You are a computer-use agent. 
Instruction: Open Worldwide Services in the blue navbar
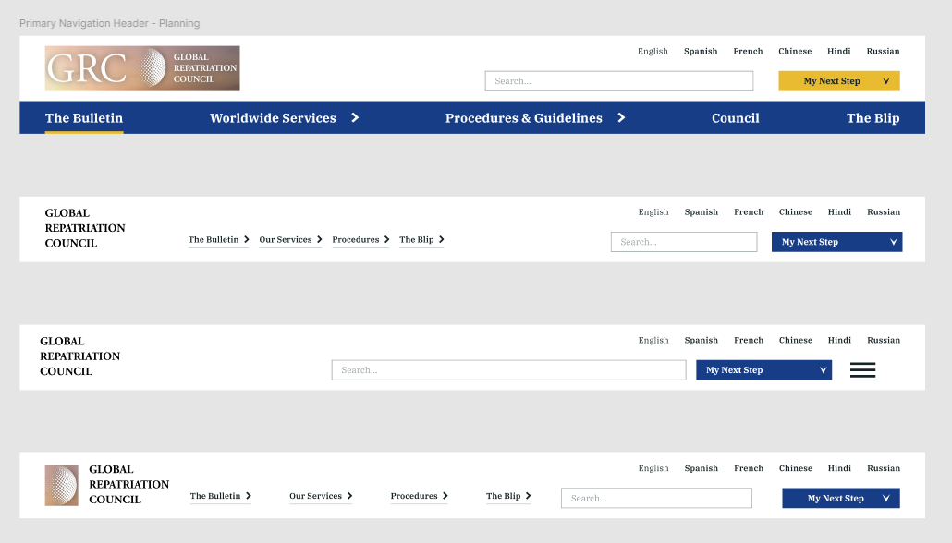point(273,117)
